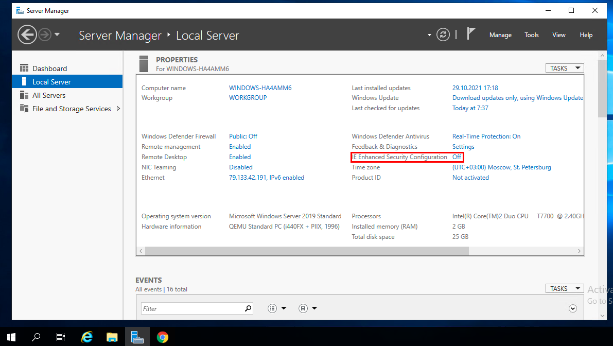
Task: Open the dropdown arrow left of Refresh
Action: click(429, 35)
